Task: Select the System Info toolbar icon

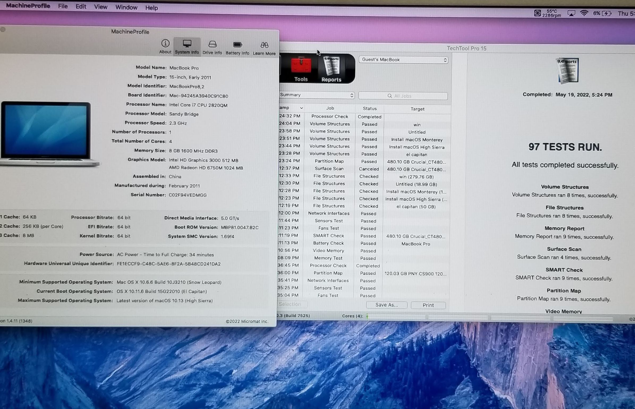Action: pos(187,44)
